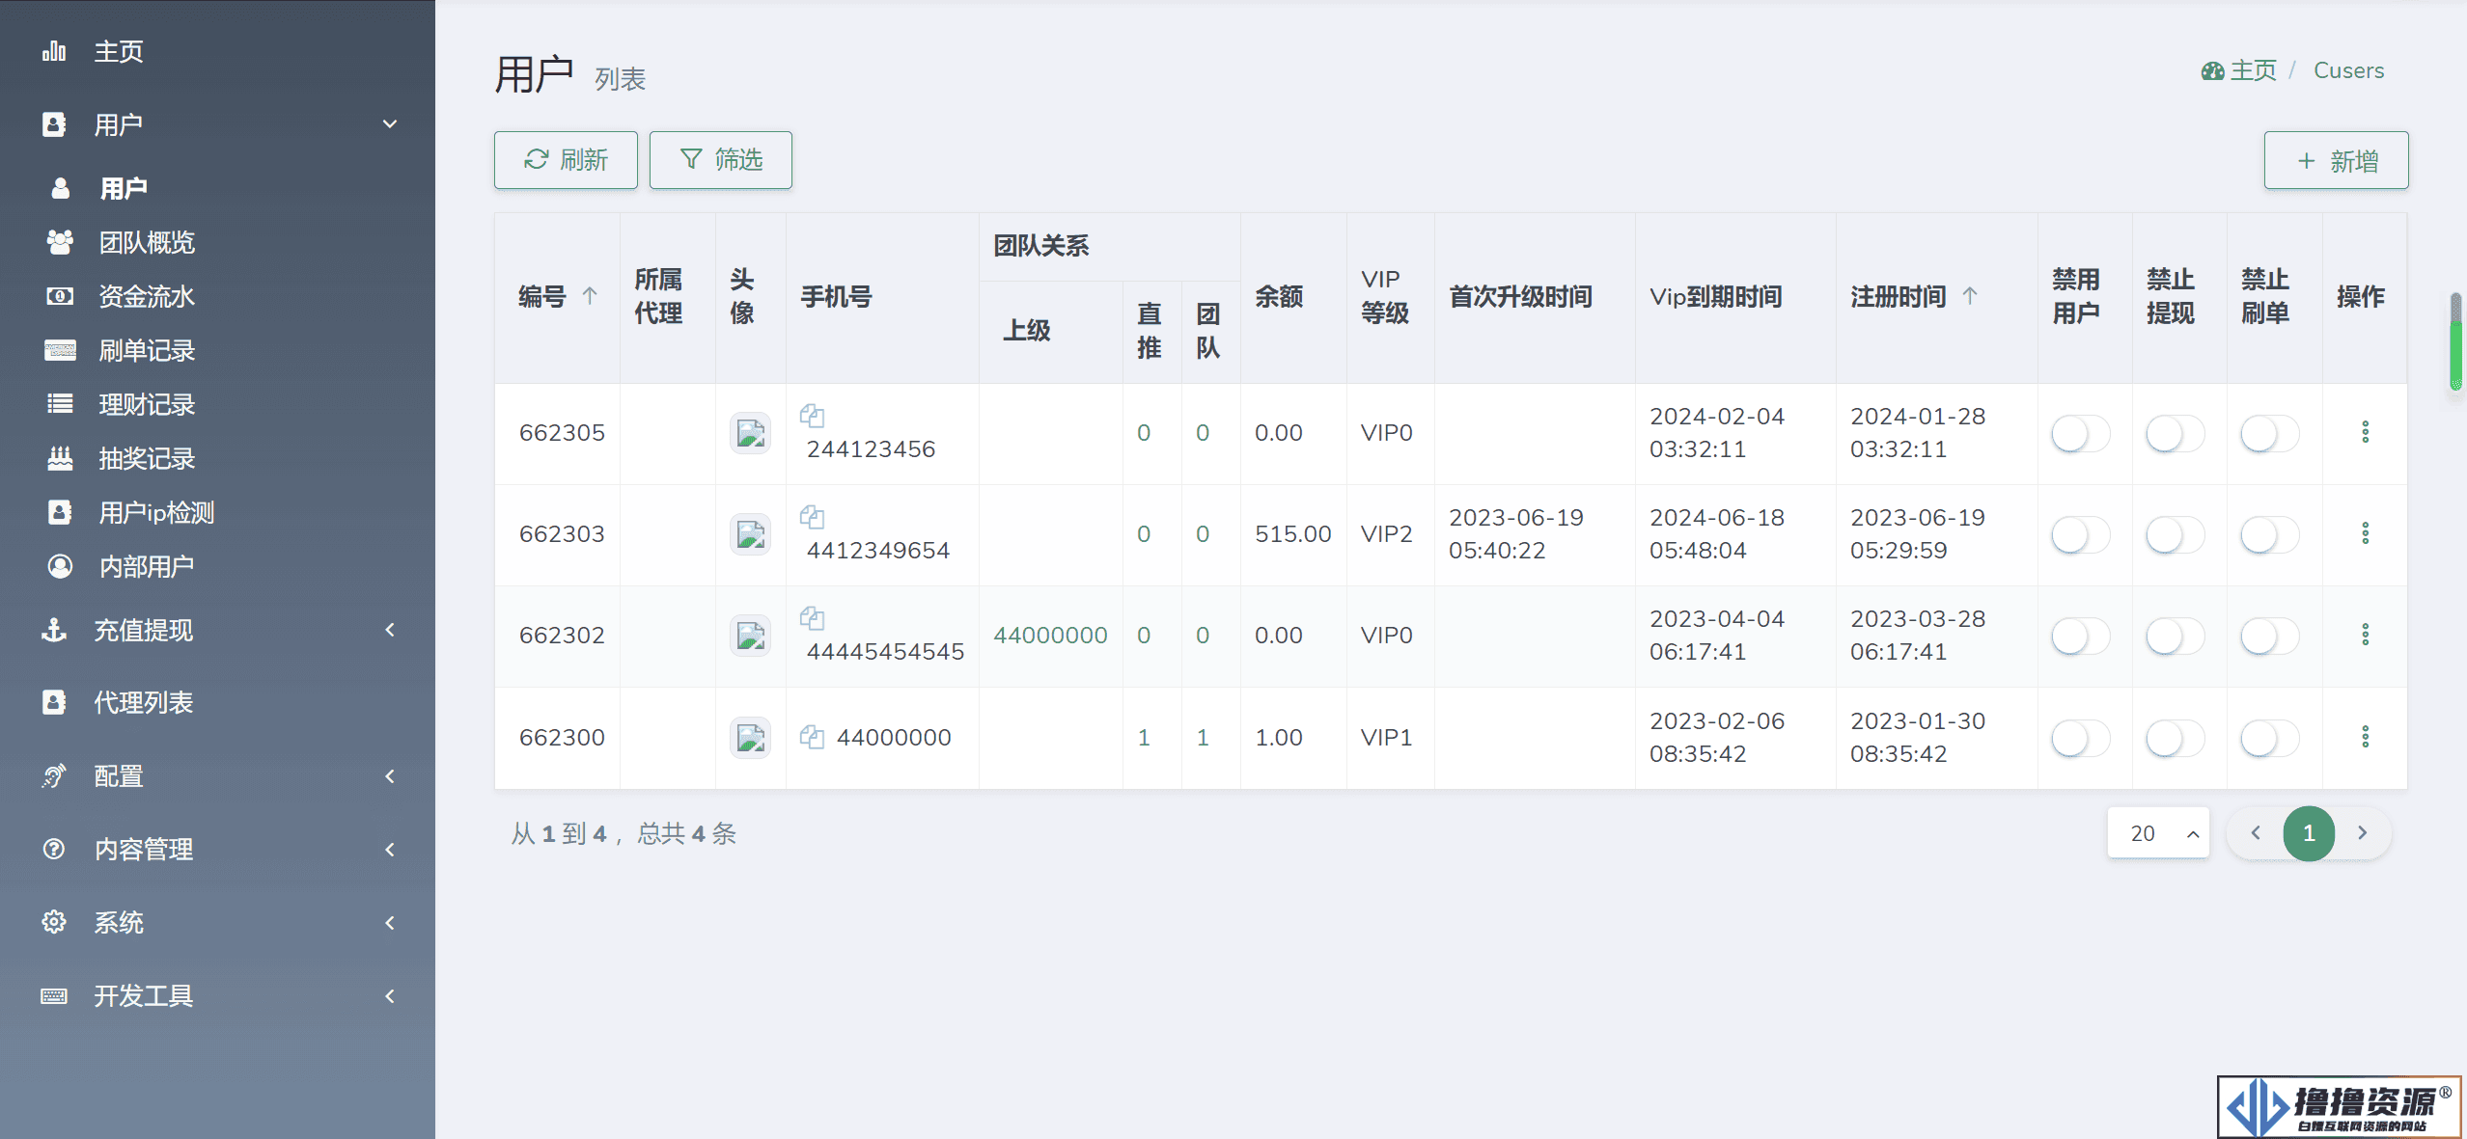Click the 系统 gear icon
The height and width of the screenshot is (1139, 2467).
click(x=54, y=922)
